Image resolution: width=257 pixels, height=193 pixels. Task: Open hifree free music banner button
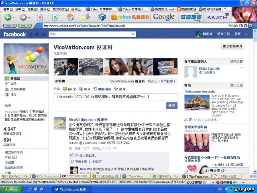[130, 17]
